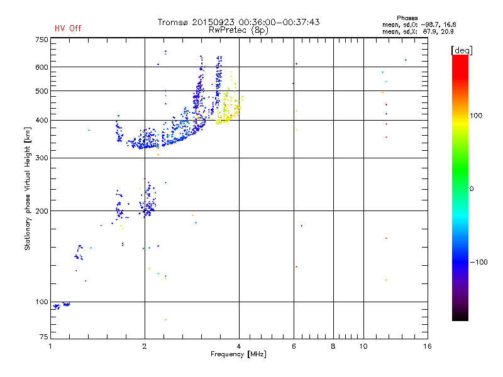Click the plot title 'Tromsø 20150923 00:36:00-00:37:43'

coord(238,22)
